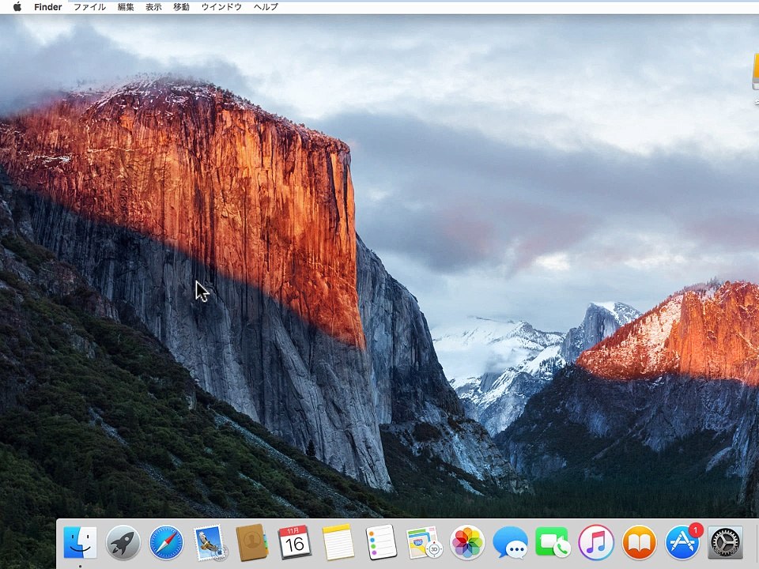Open Calendar showing 16 in Dock
759x569 pixels.
pyautogui.click(x=295, y=542)
